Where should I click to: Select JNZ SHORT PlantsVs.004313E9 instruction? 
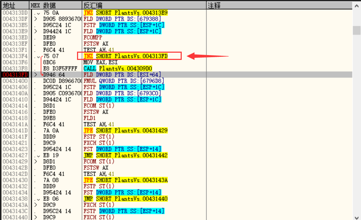point(126,13)
